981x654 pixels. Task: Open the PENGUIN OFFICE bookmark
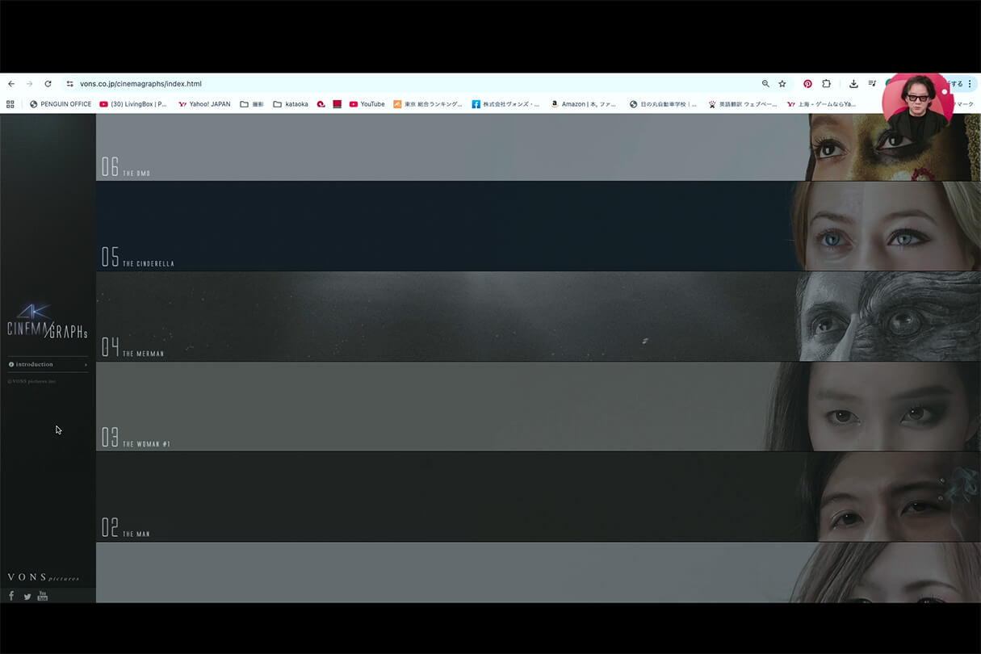click(61, 104)
